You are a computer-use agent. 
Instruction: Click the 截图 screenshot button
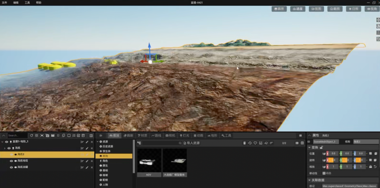(x=335, y=9)
